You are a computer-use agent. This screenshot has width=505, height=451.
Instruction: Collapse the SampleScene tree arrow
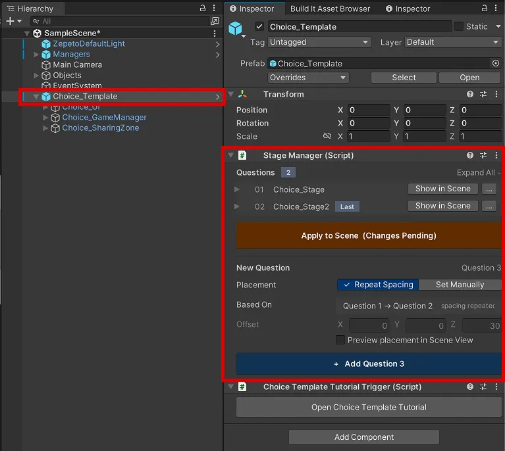click(27, 33)
